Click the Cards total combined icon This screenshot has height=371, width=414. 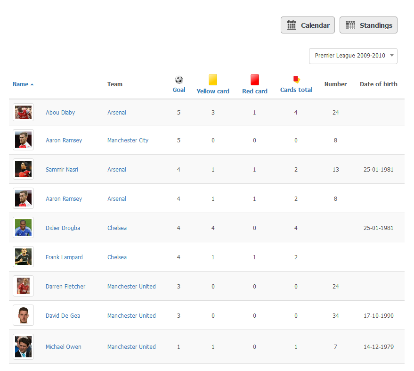[x=297, y=79]
